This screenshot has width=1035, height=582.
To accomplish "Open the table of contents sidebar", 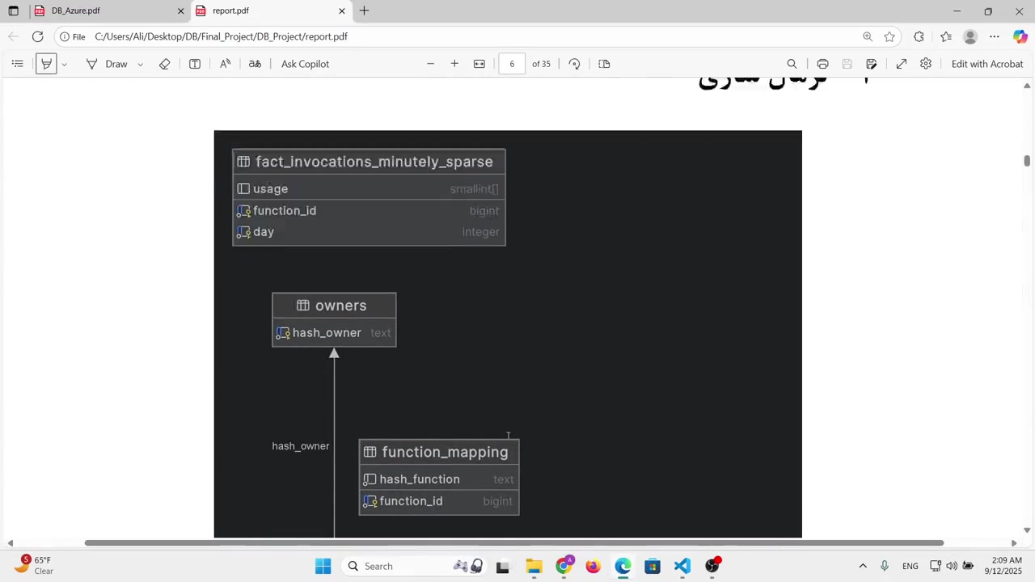I will pos(17,64).
